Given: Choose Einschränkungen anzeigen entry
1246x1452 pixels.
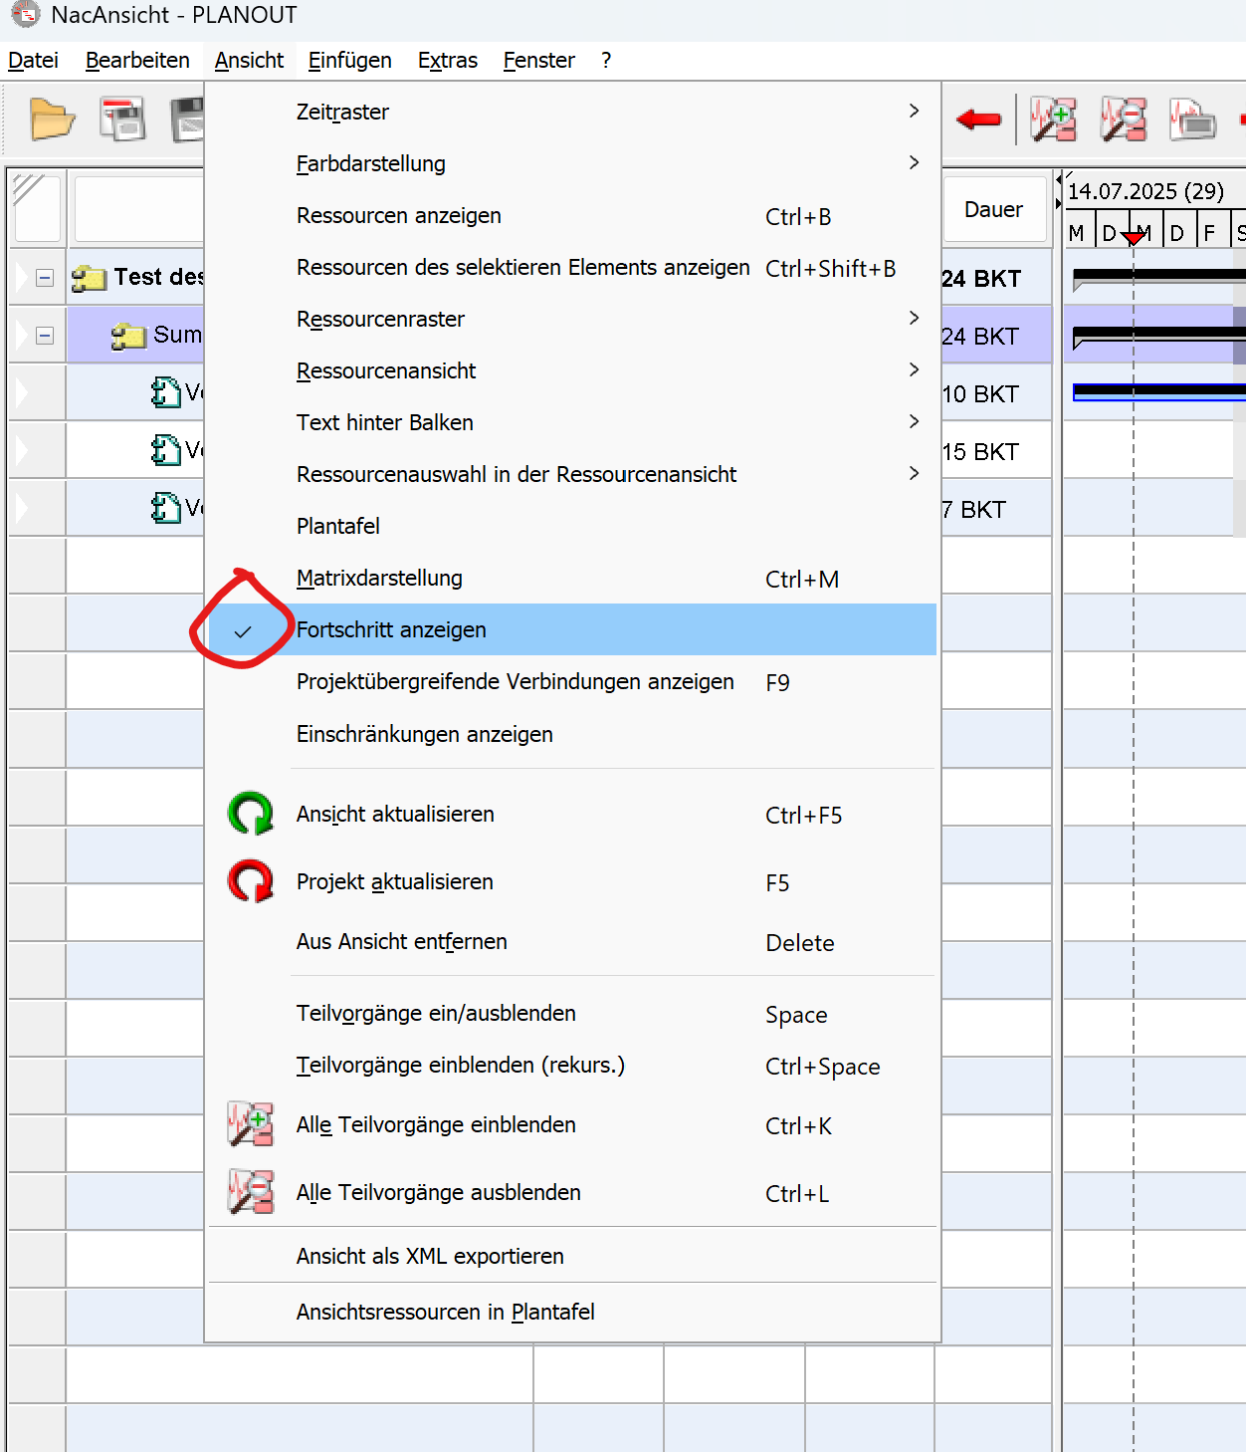Looking at the screenshot, I should pyautogui.click(x=572, y=734).
